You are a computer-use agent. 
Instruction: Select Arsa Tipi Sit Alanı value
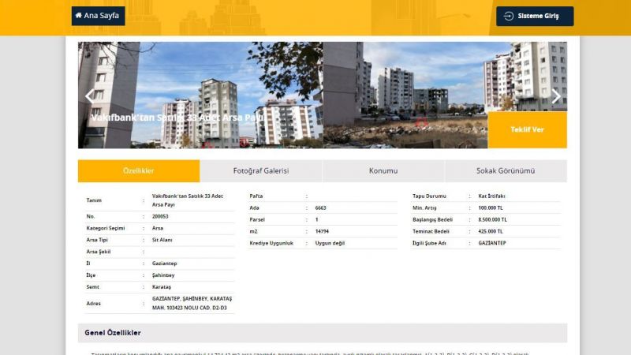(x=162, y=240)
